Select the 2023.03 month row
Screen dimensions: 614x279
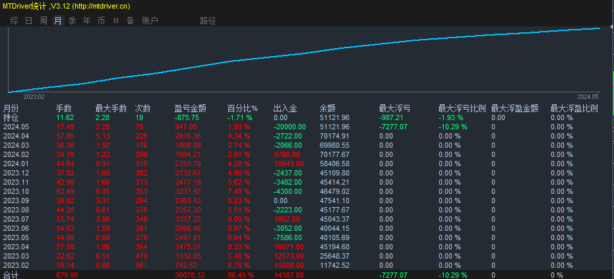307,256
